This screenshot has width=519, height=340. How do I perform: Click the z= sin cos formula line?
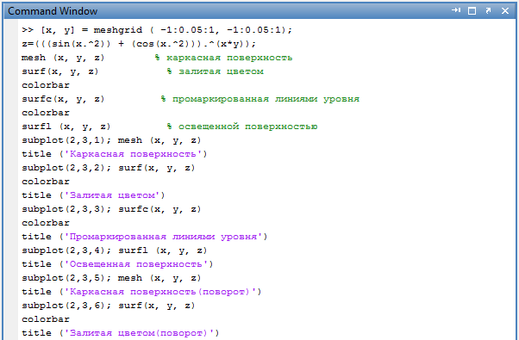[x=139, y=44]
